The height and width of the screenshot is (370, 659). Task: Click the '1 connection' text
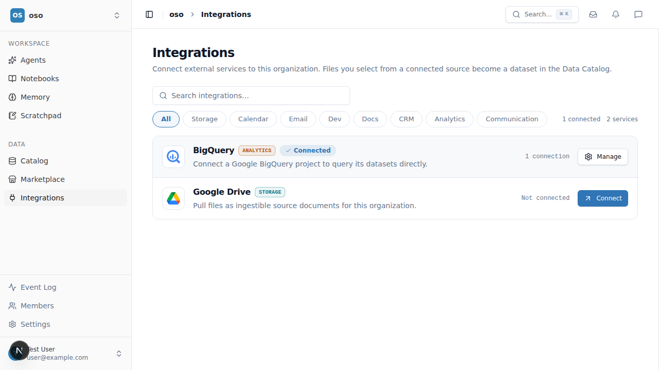tap(547, 156)
